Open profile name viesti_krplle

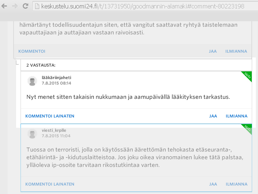tap(54, 130)
